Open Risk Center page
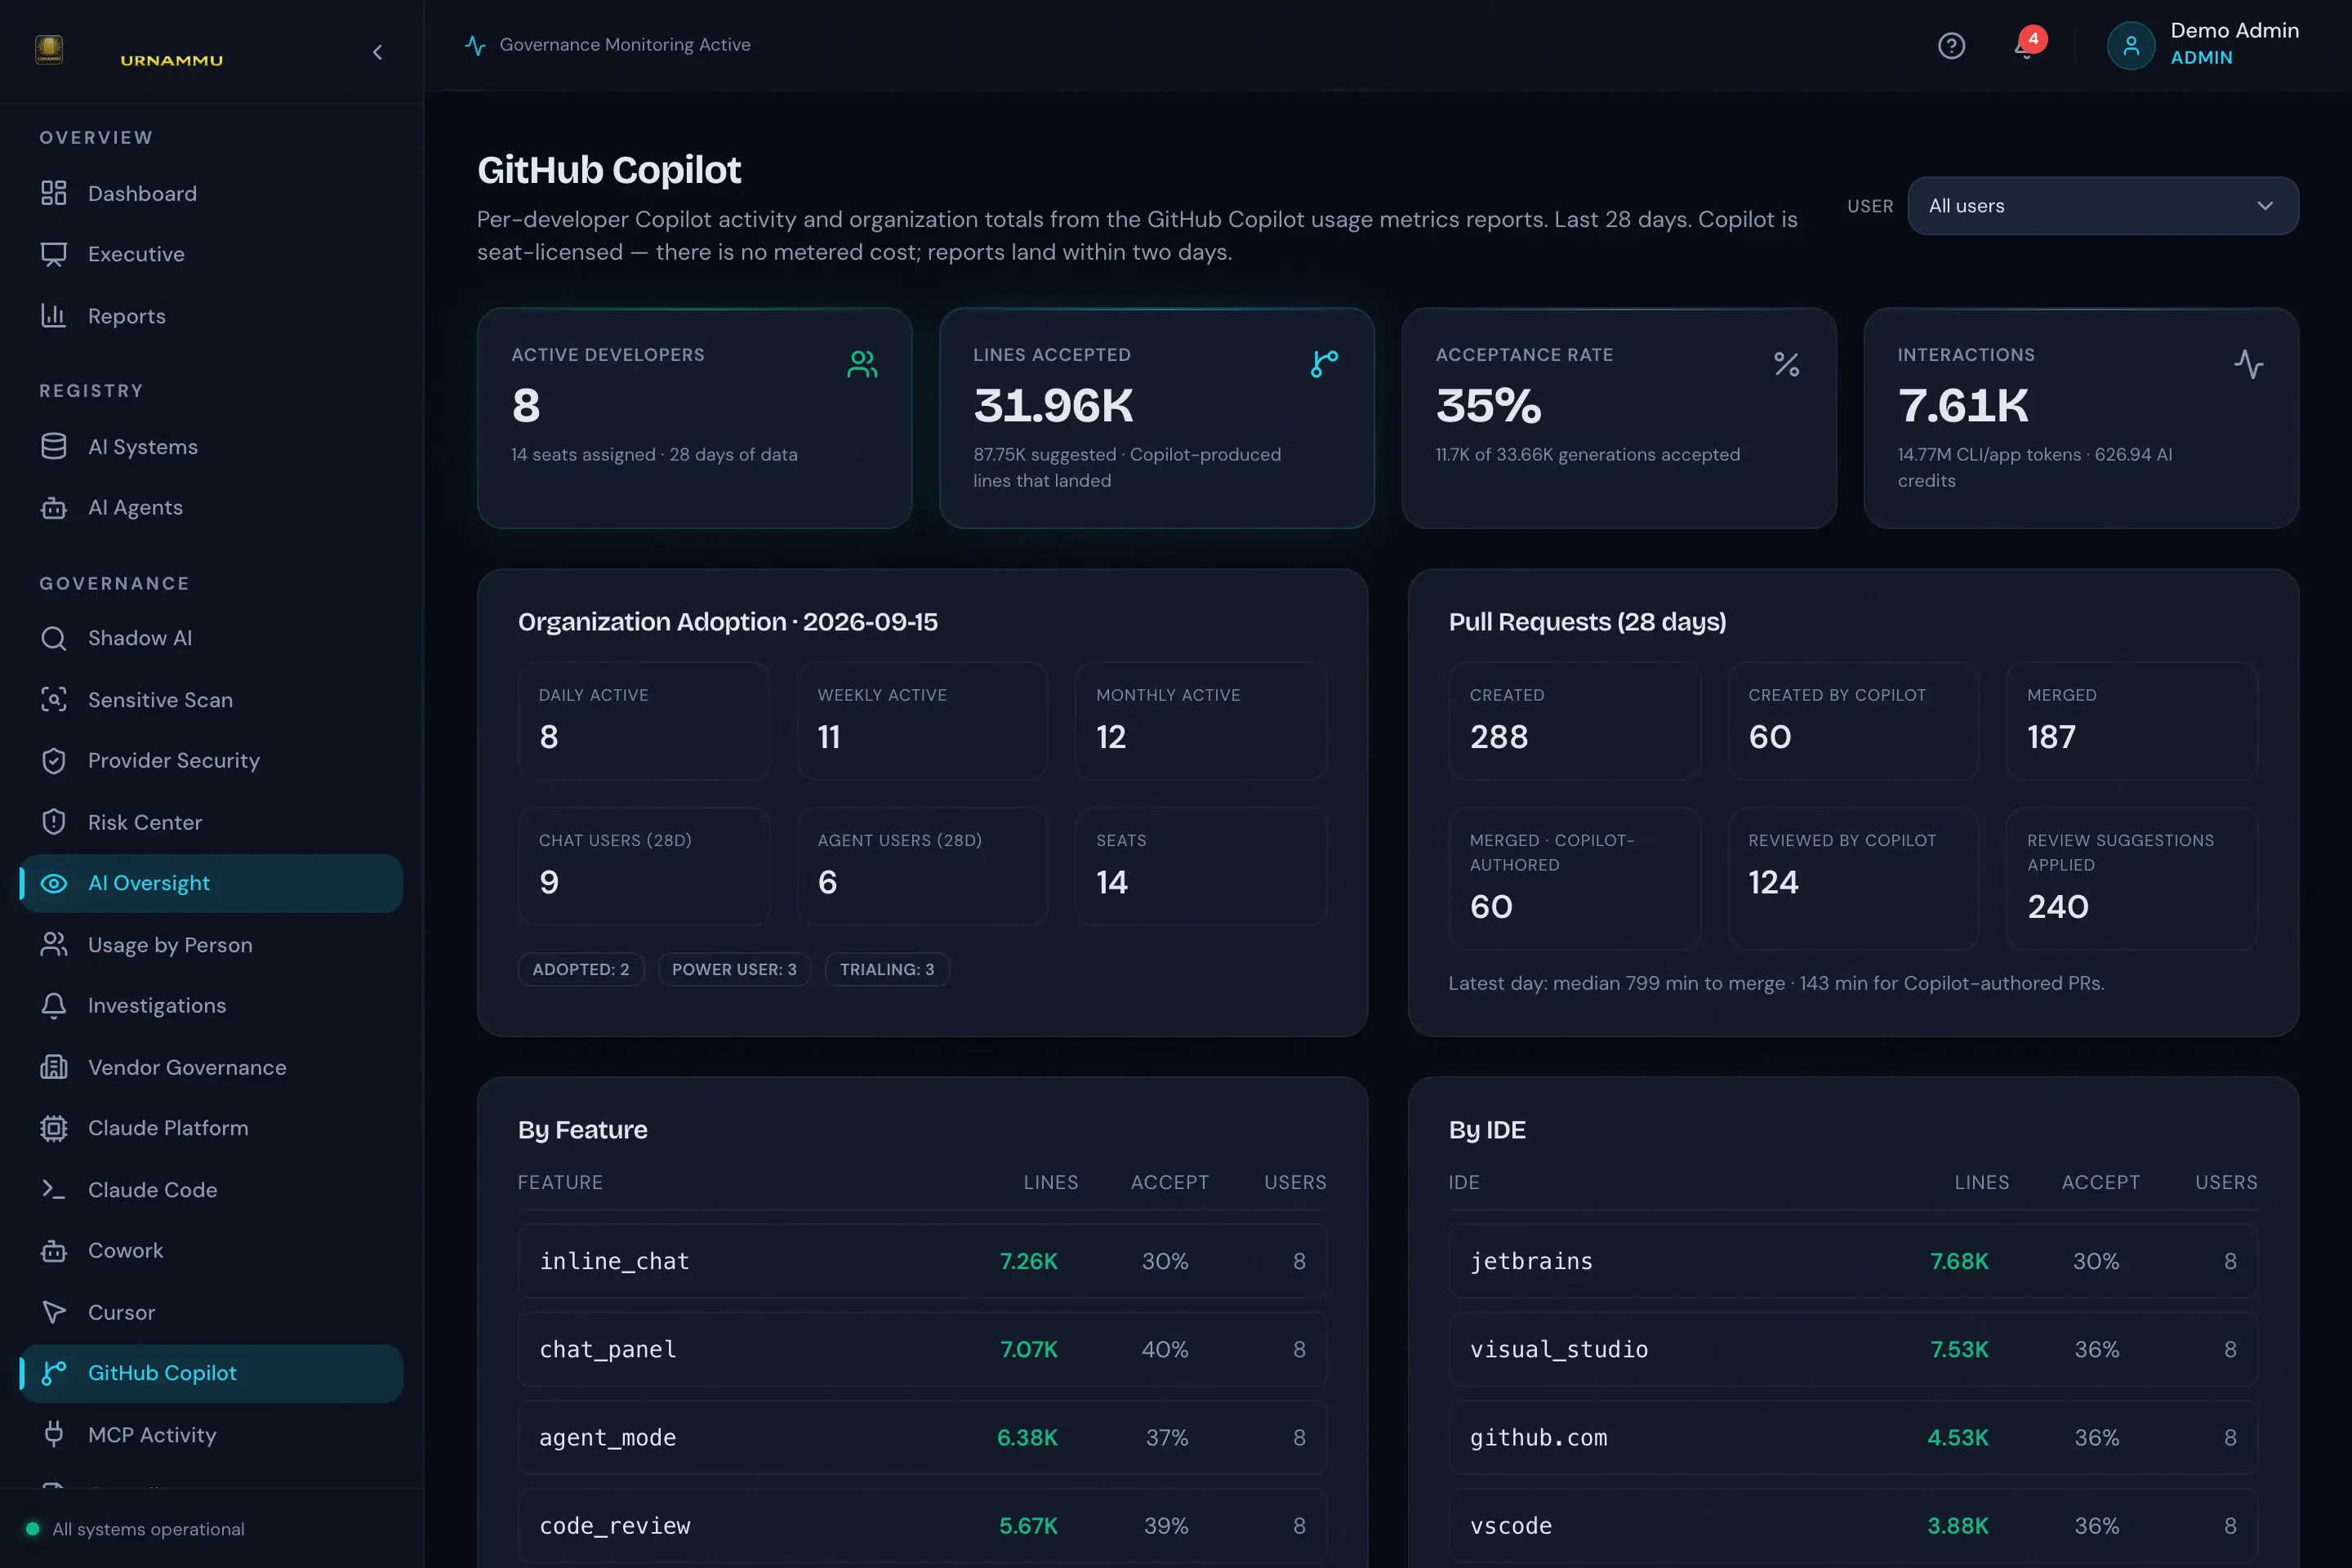 pos(211,822)
